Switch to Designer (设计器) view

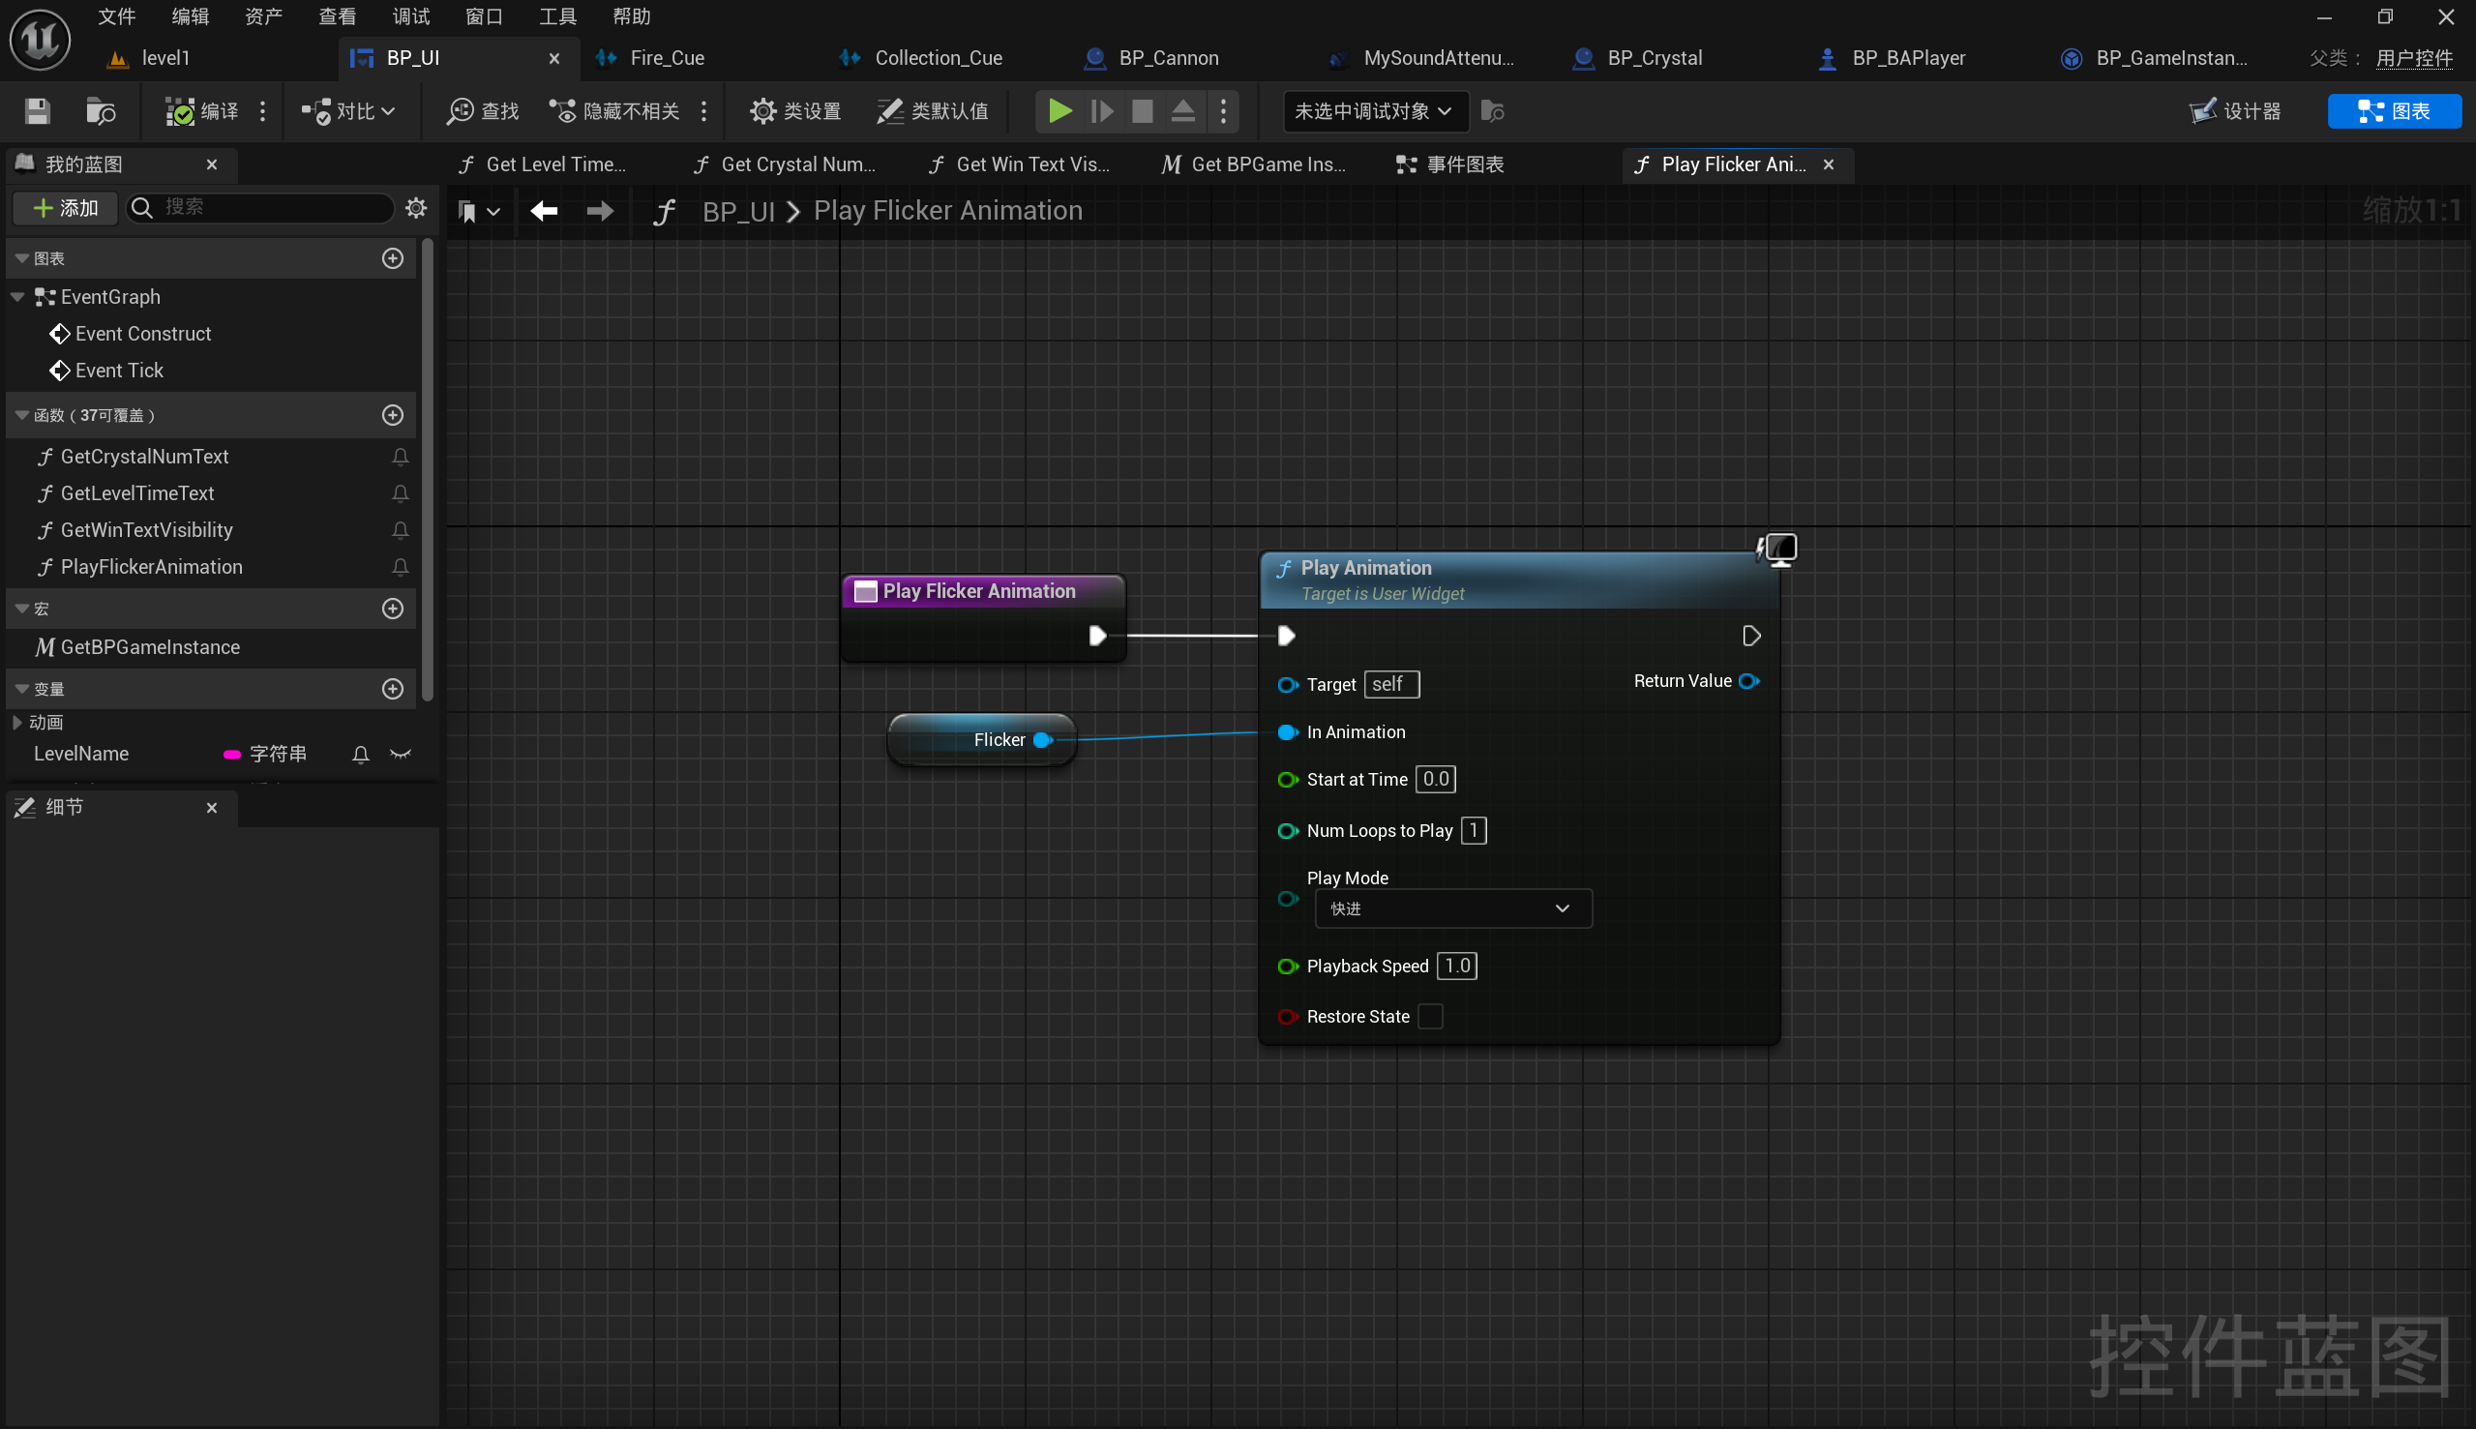click(x=2236, y=111)
